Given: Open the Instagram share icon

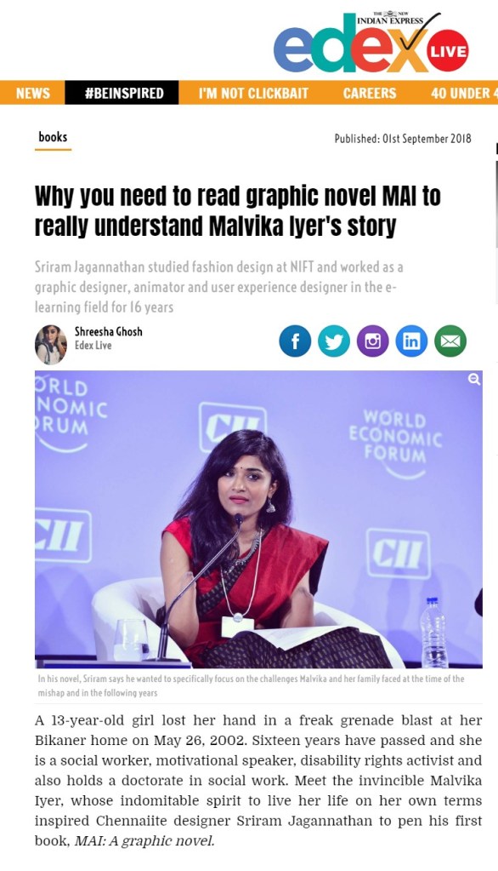Looking at the screenshot, I should click(373, 341).
